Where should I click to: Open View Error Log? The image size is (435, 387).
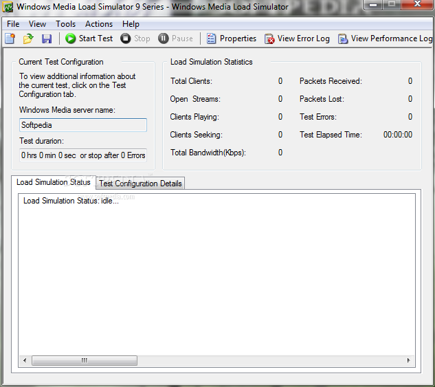(x=297, y=38)
